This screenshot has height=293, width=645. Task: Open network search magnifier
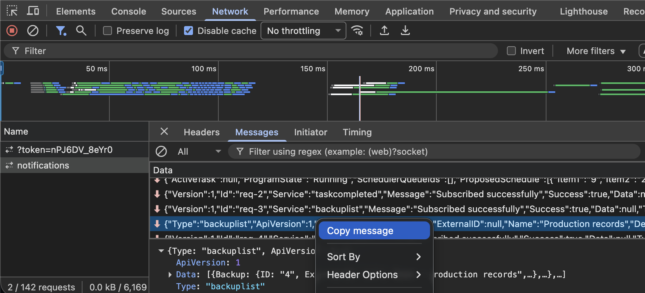81,31
